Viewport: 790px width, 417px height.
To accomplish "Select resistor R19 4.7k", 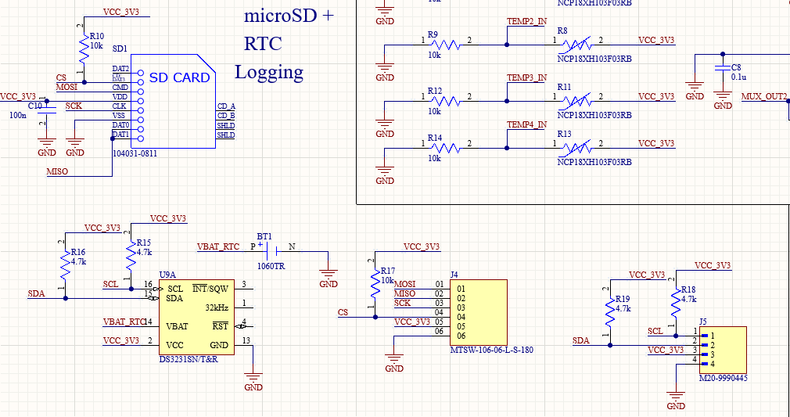I will pos(610,313).
